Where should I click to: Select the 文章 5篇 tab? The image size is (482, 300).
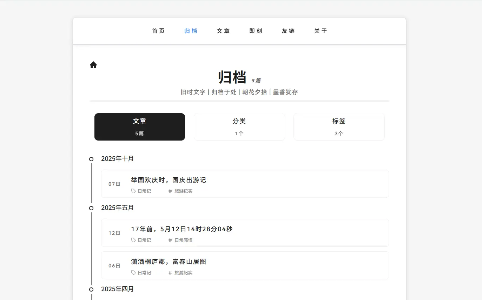click(139, 127)
